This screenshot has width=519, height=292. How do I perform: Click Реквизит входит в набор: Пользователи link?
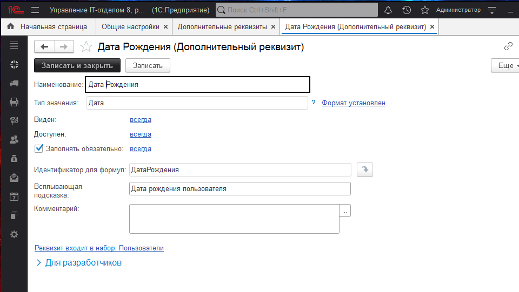(x=99, y=248)
